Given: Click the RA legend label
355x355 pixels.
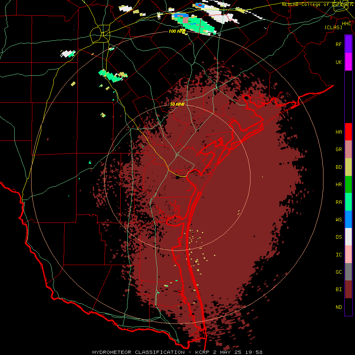Looking at the screenshot, I should point(339,202).
